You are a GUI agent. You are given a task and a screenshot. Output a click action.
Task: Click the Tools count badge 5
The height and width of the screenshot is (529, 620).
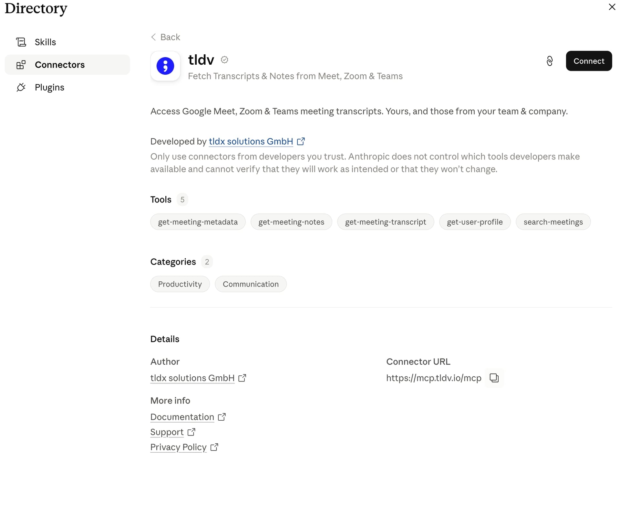[x=182, y=200]
